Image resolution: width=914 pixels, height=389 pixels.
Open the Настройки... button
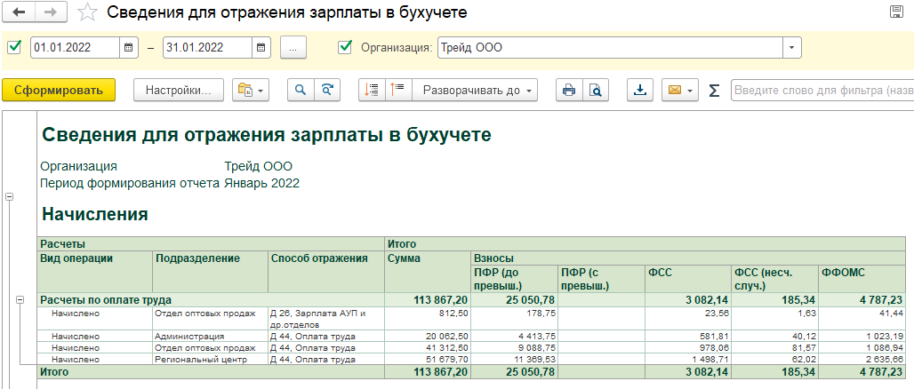[179, 91]
